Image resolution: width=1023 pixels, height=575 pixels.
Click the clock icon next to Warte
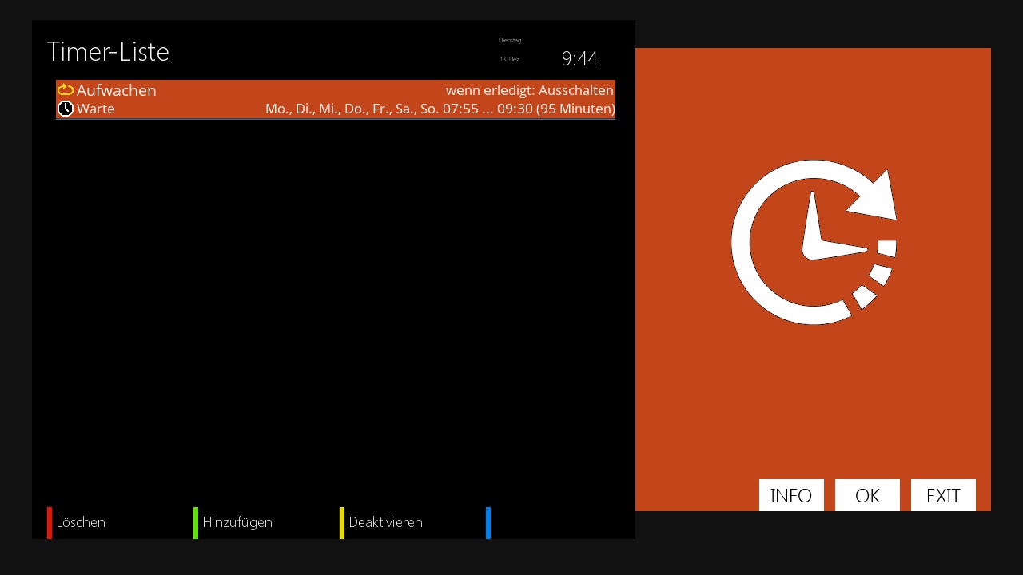coord(66,109)
